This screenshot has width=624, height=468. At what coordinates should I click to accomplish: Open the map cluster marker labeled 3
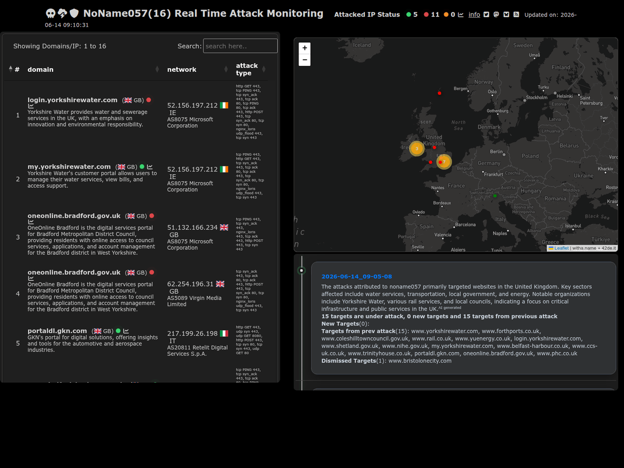tap(417, 148)
